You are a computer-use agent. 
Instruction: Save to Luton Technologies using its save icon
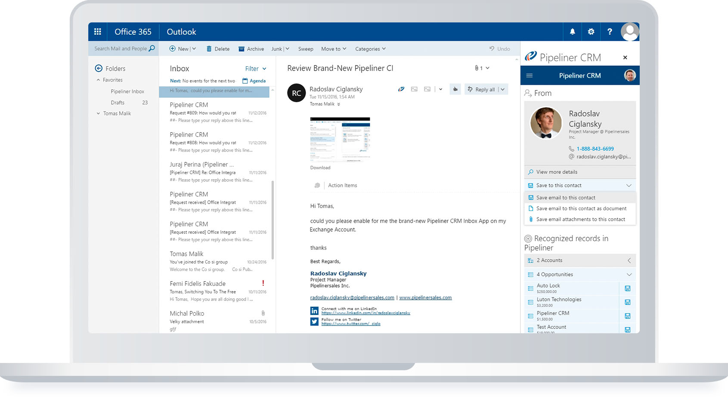click(627, 302)
